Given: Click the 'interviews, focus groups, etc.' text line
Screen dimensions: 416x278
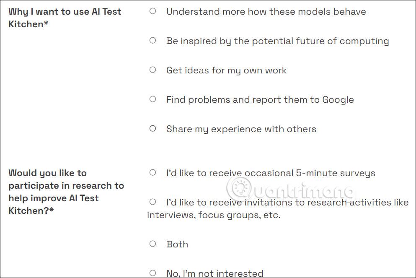Looking at the screenshot, I should click(x=214, y=216).
